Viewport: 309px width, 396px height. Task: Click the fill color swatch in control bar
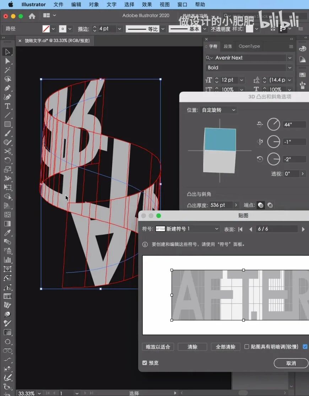click(46, 29)
